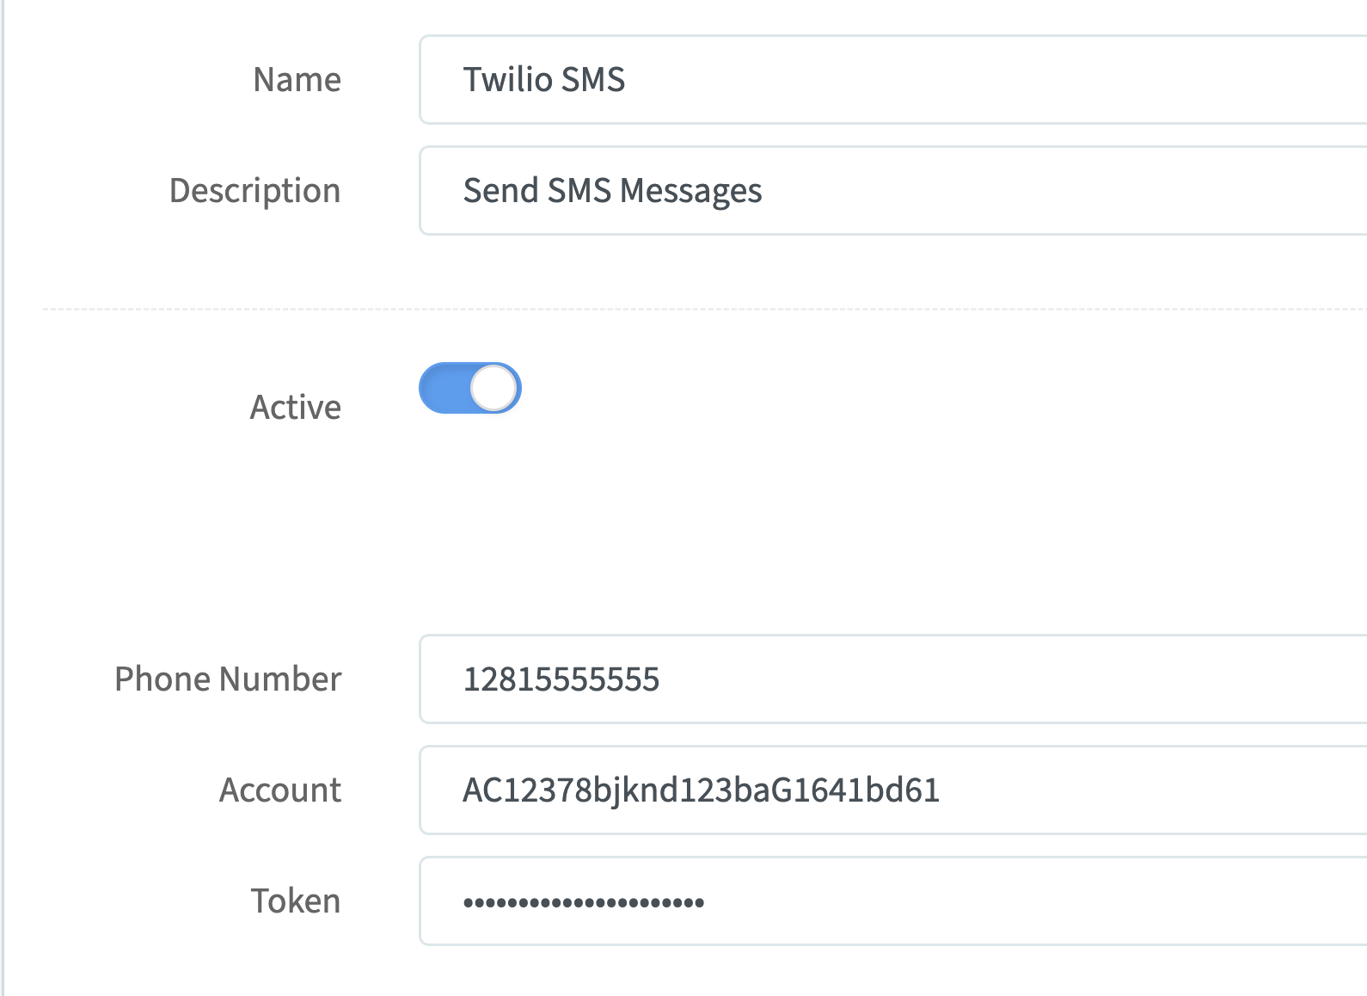This screenshot has height=996, width=1367.
Task: Click the Description field label
Action: click(255, 191)
